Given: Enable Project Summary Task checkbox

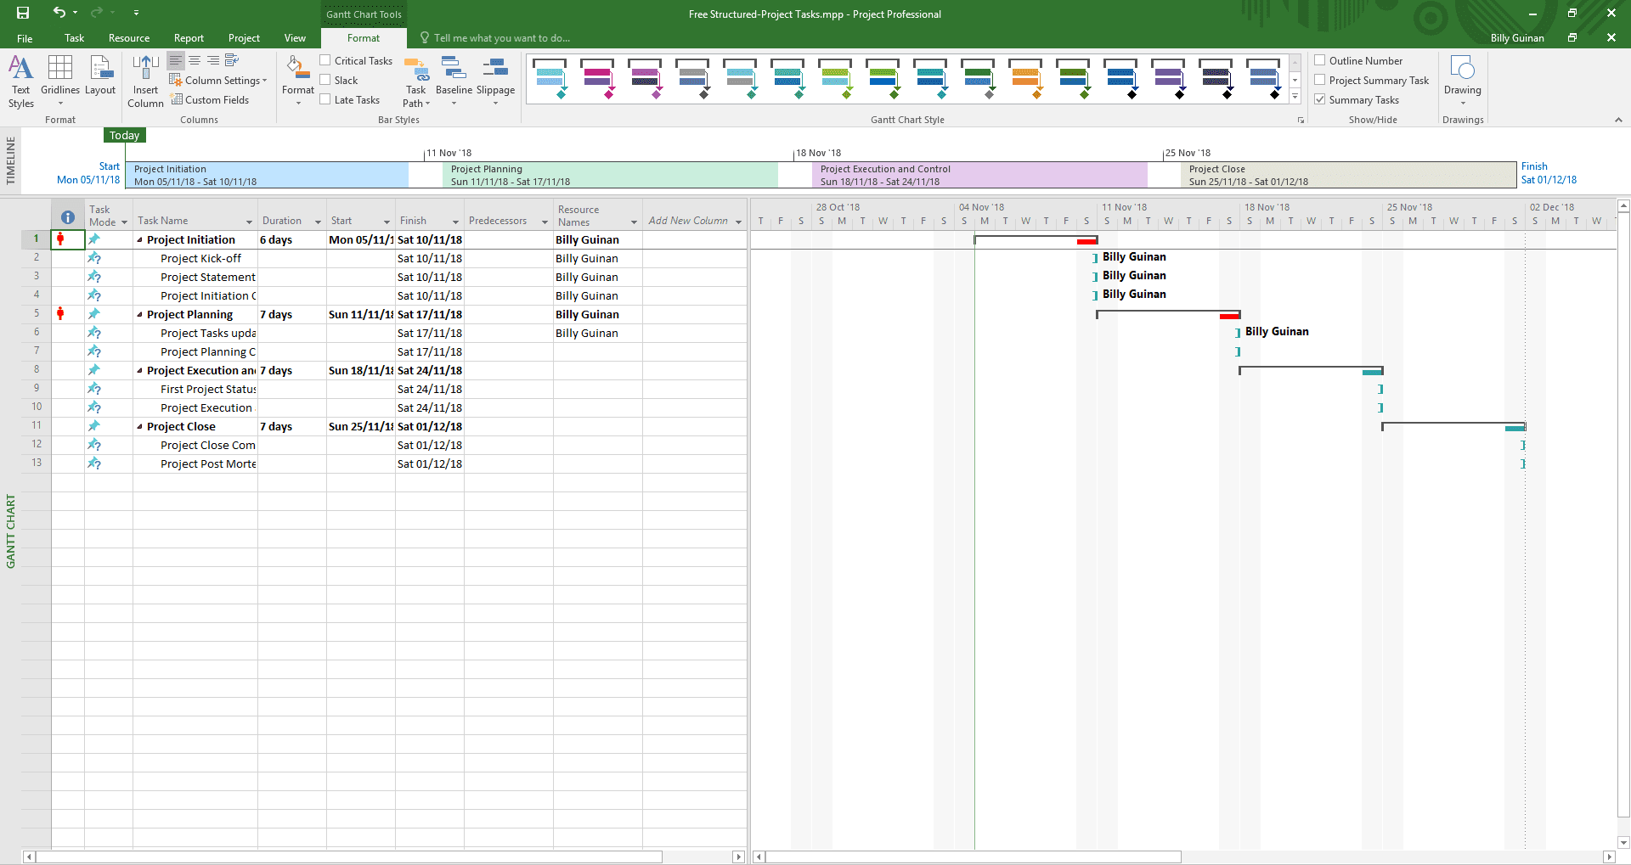Looking at the screenshot, I should pos(1320,80).
